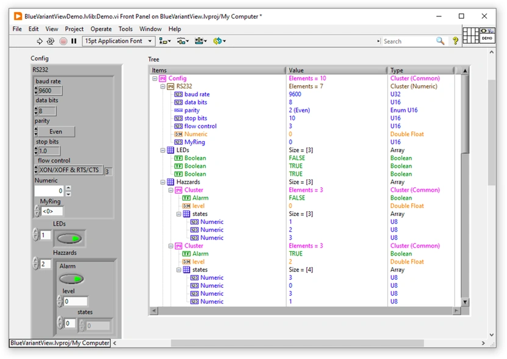507x359 pixels.
Task: Collapse the Config node in the tree
Action: 154,78
